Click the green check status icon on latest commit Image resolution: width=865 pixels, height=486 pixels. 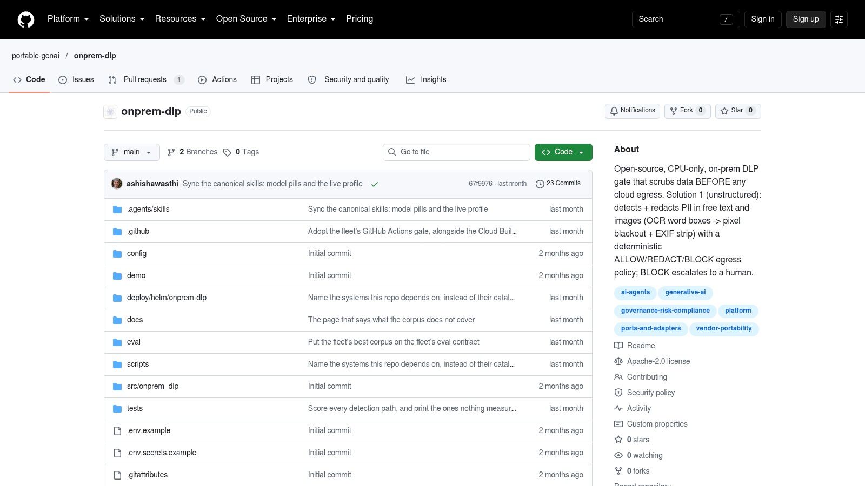375,184
